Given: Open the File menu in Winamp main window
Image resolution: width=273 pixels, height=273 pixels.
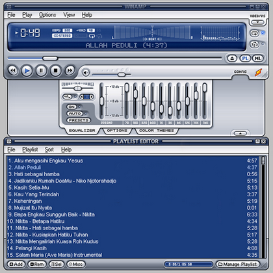Looking at the screenshot, I should (11, 15).
